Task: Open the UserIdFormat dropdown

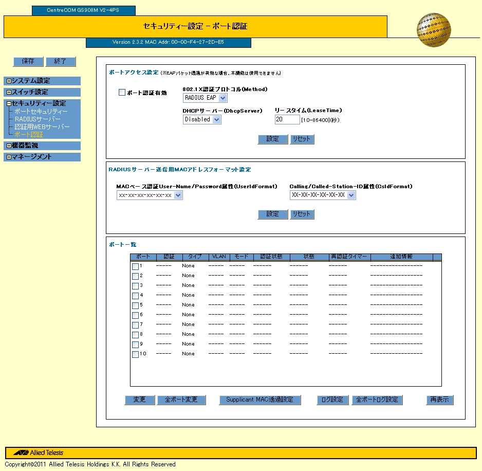Action: pyautogui.click(x=150, y=195)
